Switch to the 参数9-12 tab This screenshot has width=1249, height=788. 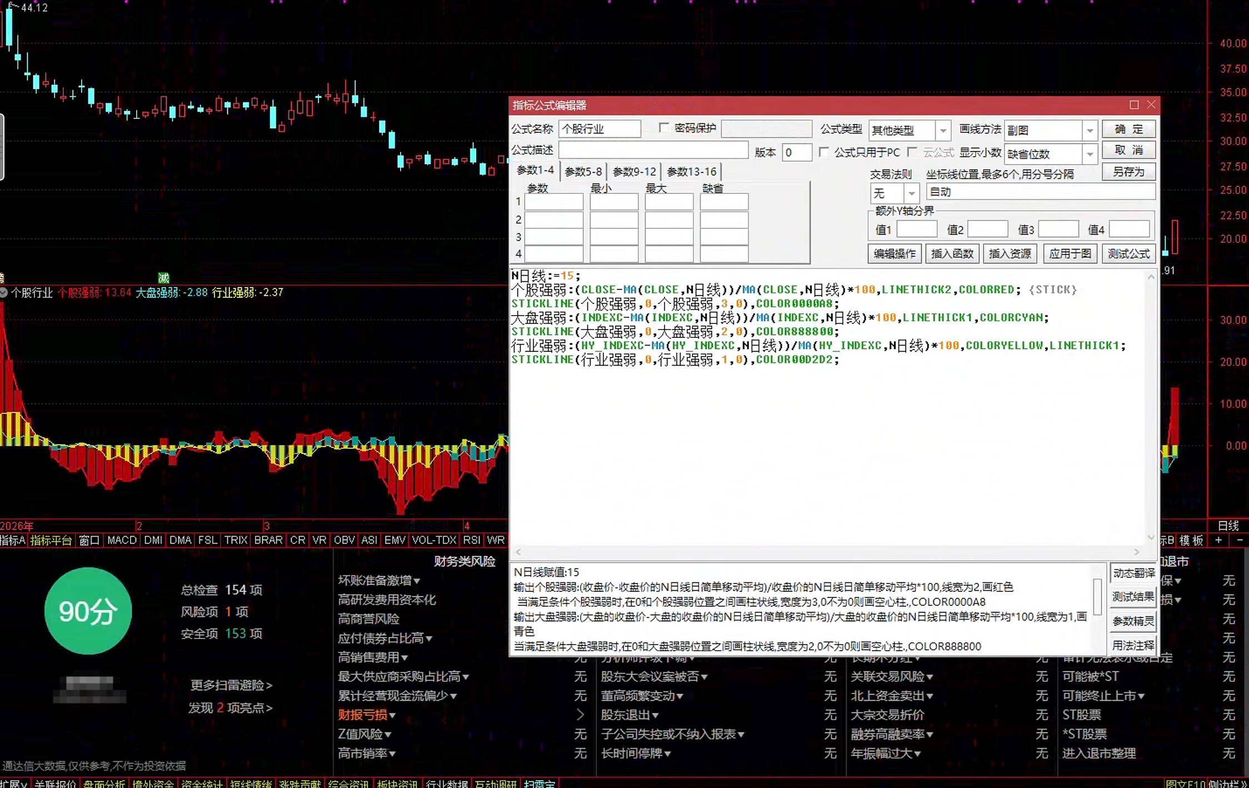634,172
